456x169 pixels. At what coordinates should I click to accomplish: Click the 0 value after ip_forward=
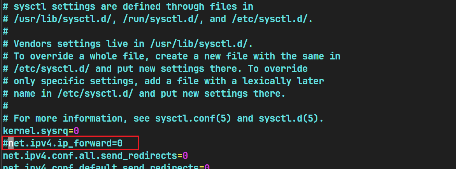(120, 143)
